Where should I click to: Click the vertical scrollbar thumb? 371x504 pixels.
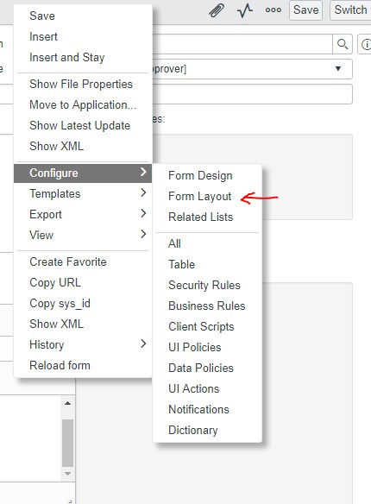click(x=67, y=443)
